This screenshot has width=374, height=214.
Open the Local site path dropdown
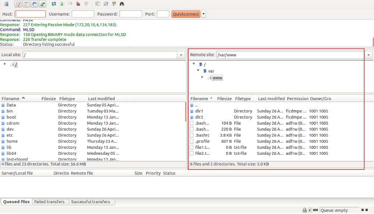pyautogui.click(x=181, y=55)
